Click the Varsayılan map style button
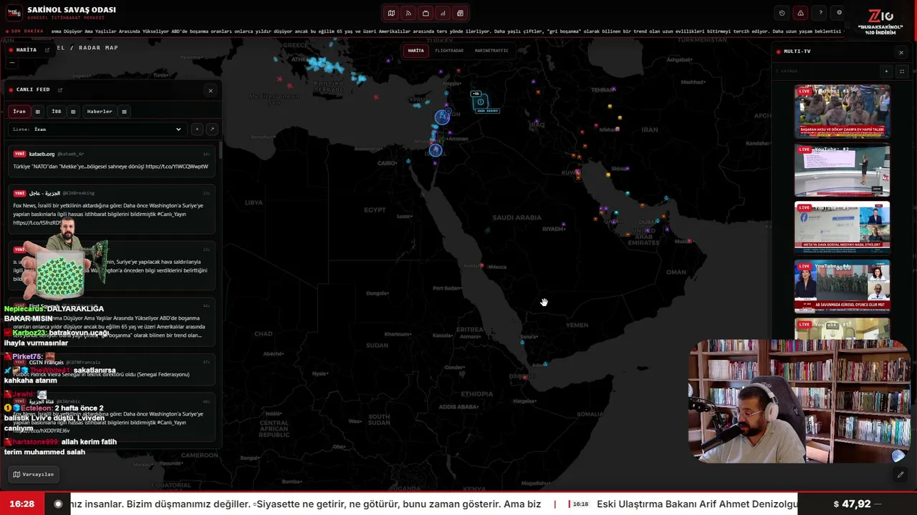The width and height of the screenshot is (917, 515). coord(34,474)
